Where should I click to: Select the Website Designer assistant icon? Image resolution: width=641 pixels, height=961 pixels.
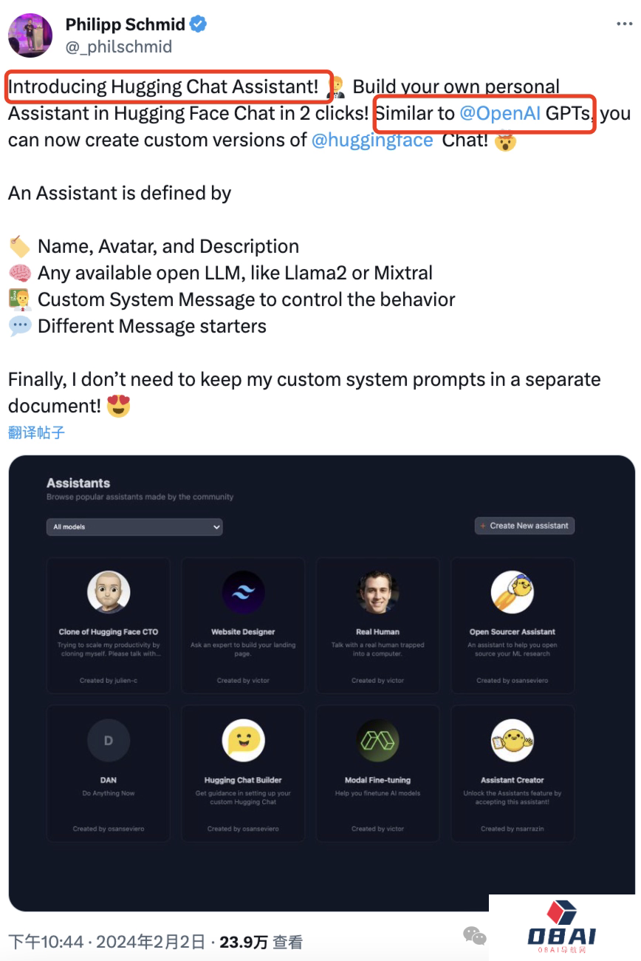[x=243, y=592]
